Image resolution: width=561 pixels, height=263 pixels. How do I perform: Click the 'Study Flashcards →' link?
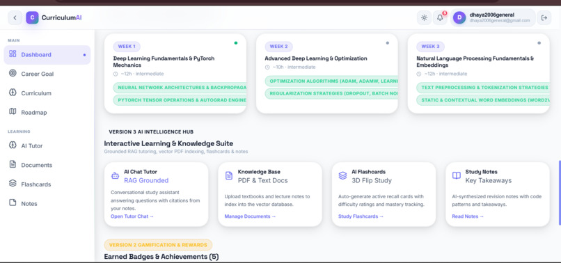(361, 216)
